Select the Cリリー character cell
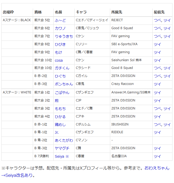174x183 pixels. point(92,44)
